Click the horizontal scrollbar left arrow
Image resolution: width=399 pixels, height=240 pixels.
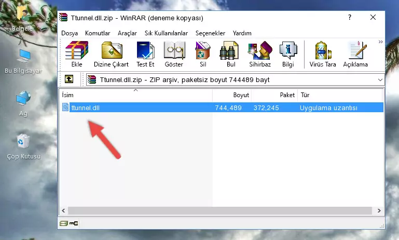point(64,211)
